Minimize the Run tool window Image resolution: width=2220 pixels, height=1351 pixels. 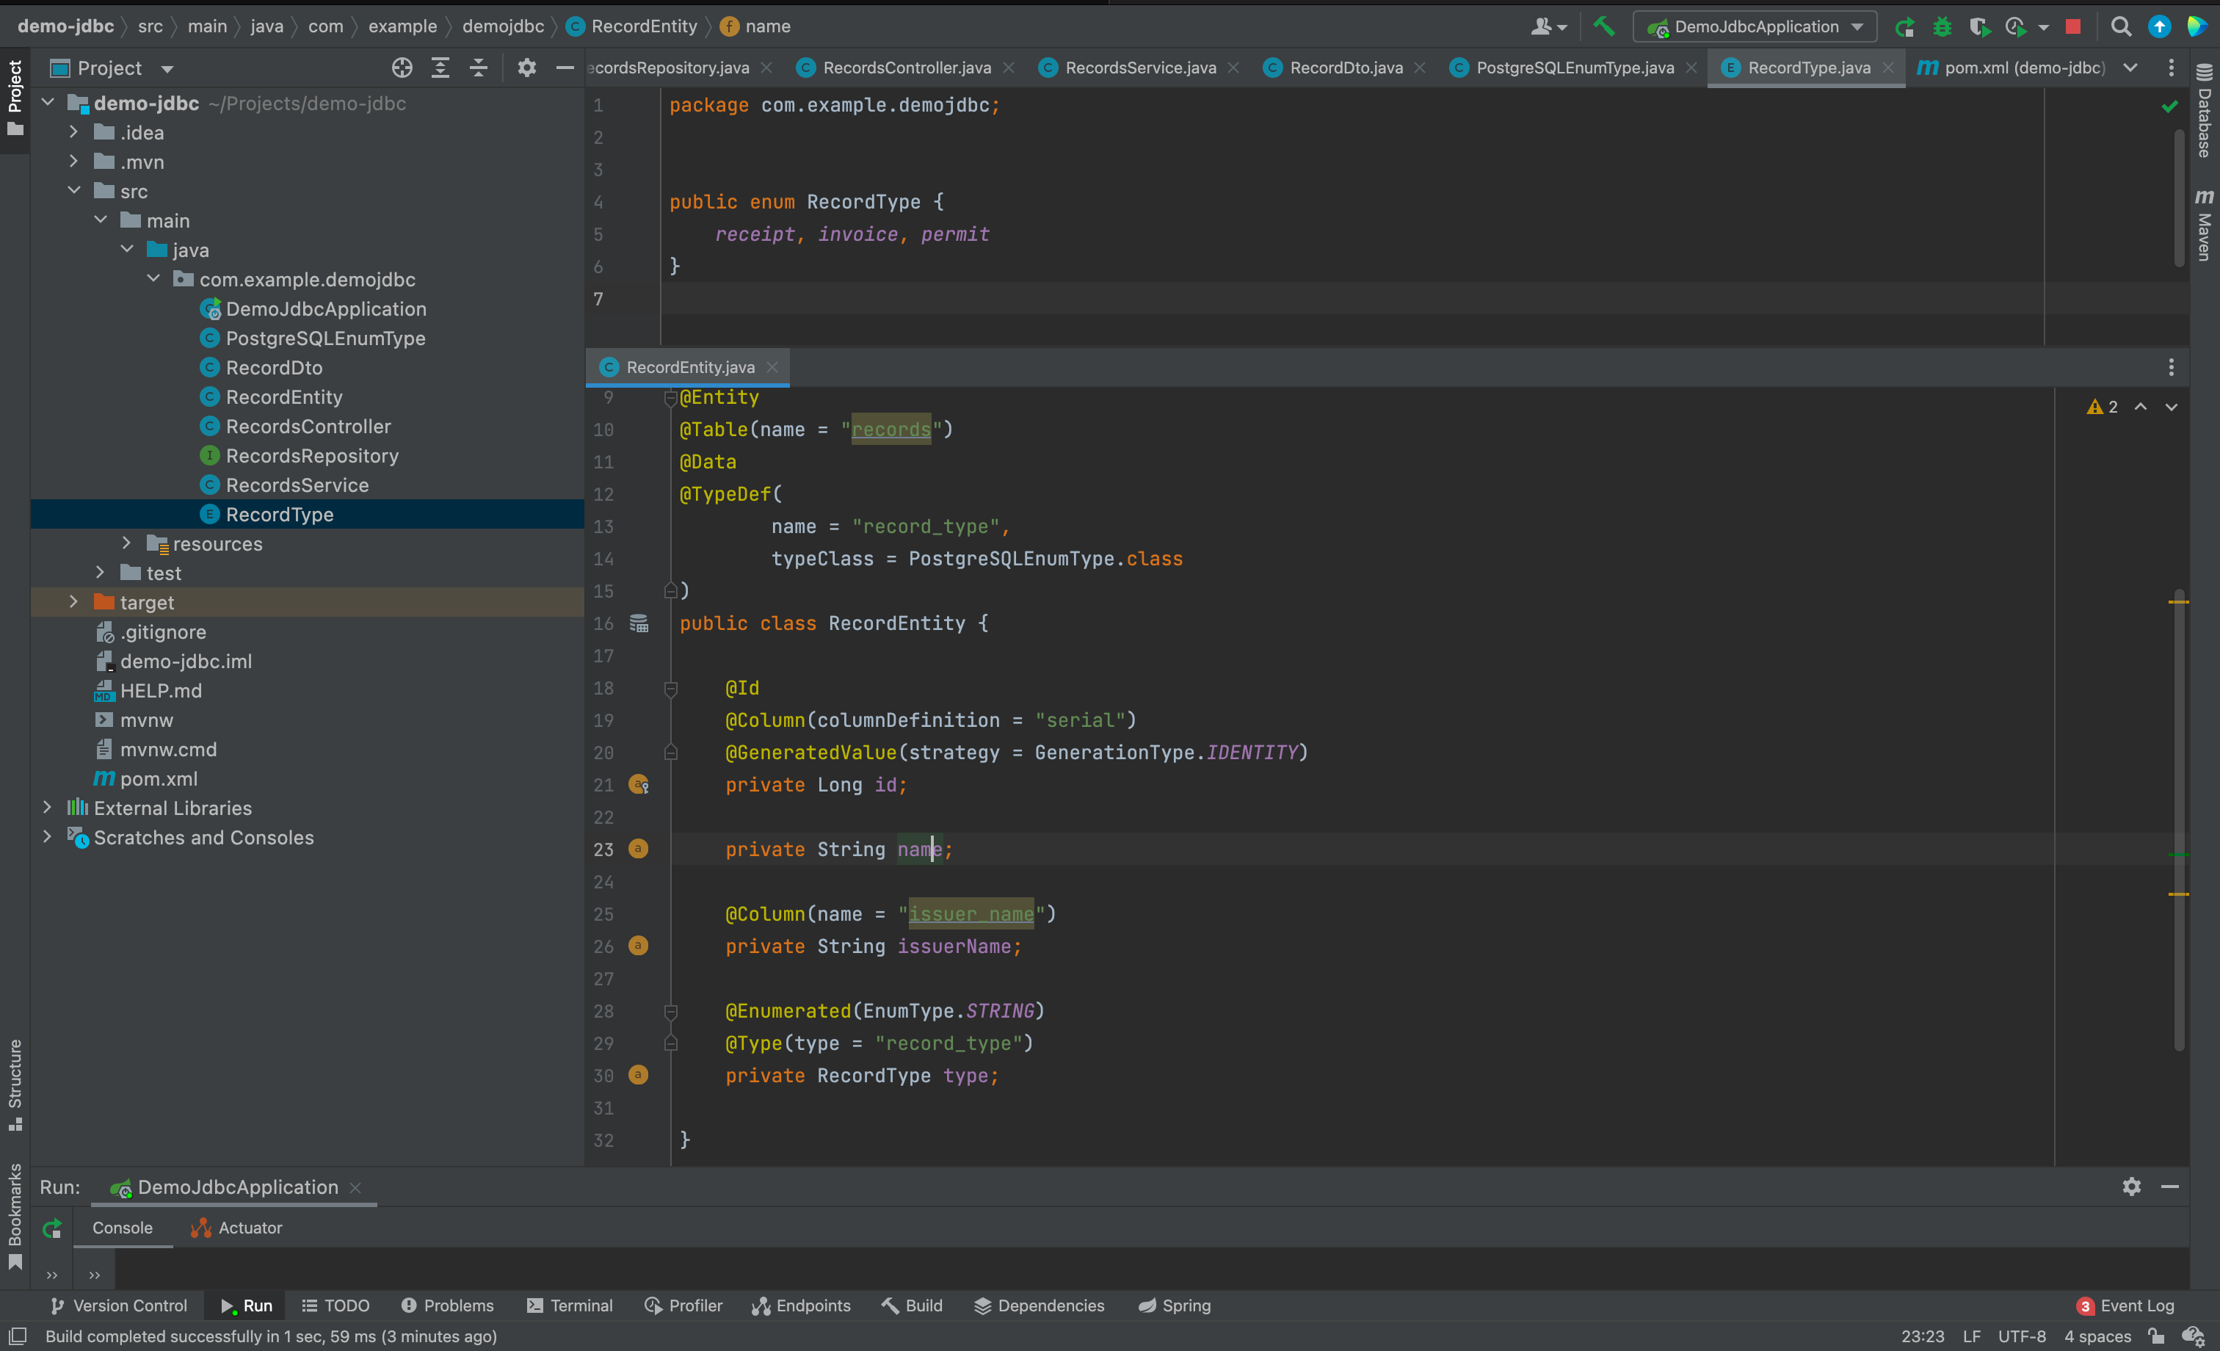click(2169, 1186)
